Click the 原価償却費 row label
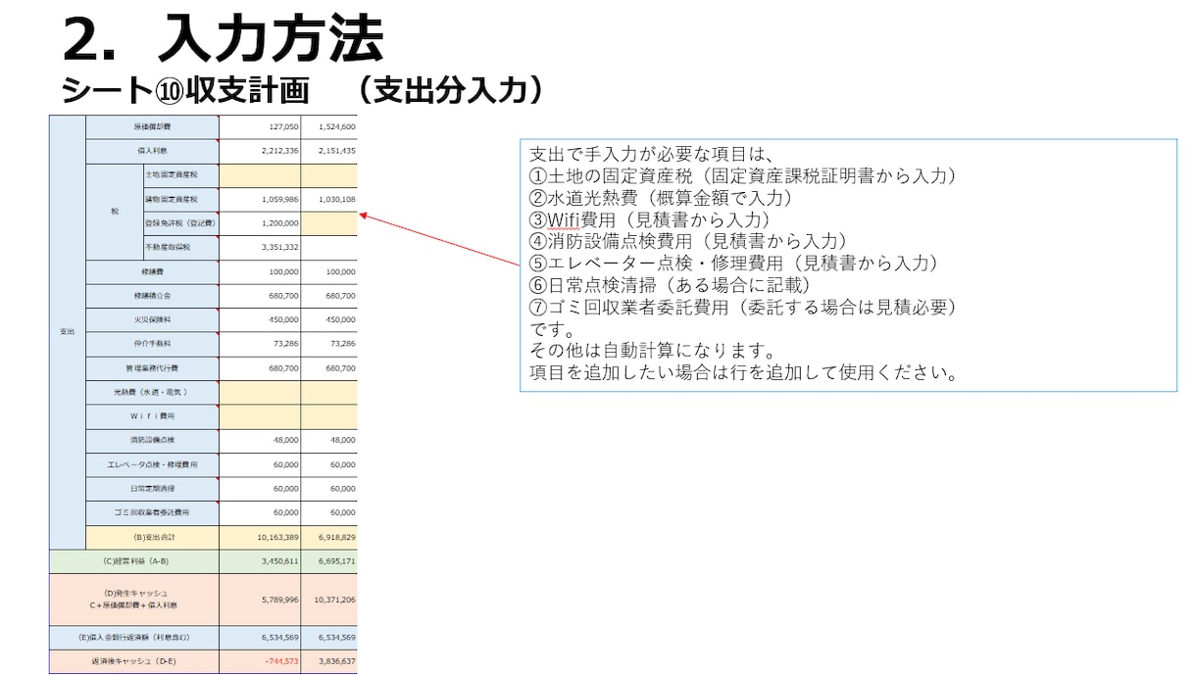 point(152,127)
